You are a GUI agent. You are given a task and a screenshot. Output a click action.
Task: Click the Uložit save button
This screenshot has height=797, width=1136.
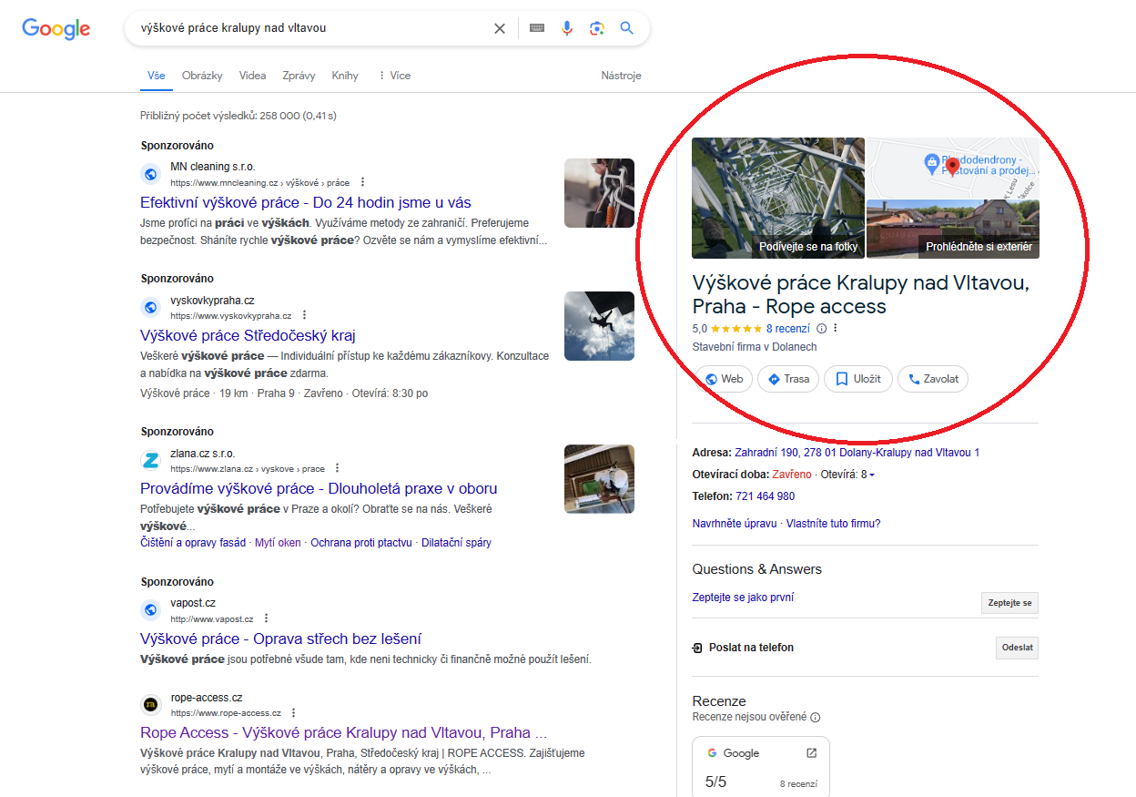click(x=858, y=379)
